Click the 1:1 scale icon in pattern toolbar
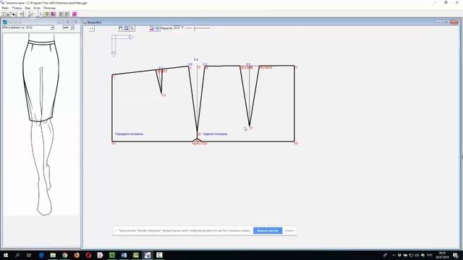Image resolution: width=463 pixels, height=260 pixels. click(x=157, y=28)
